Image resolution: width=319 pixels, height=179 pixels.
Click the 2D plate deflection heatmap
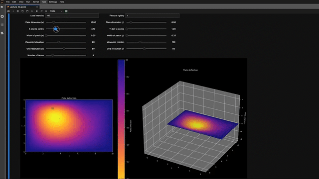pos(69,126)
